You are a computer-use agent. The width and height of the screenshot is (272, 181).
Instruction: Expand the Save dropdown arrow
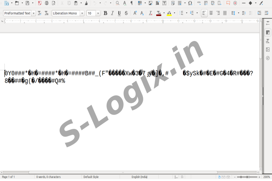tap(33, 3)
